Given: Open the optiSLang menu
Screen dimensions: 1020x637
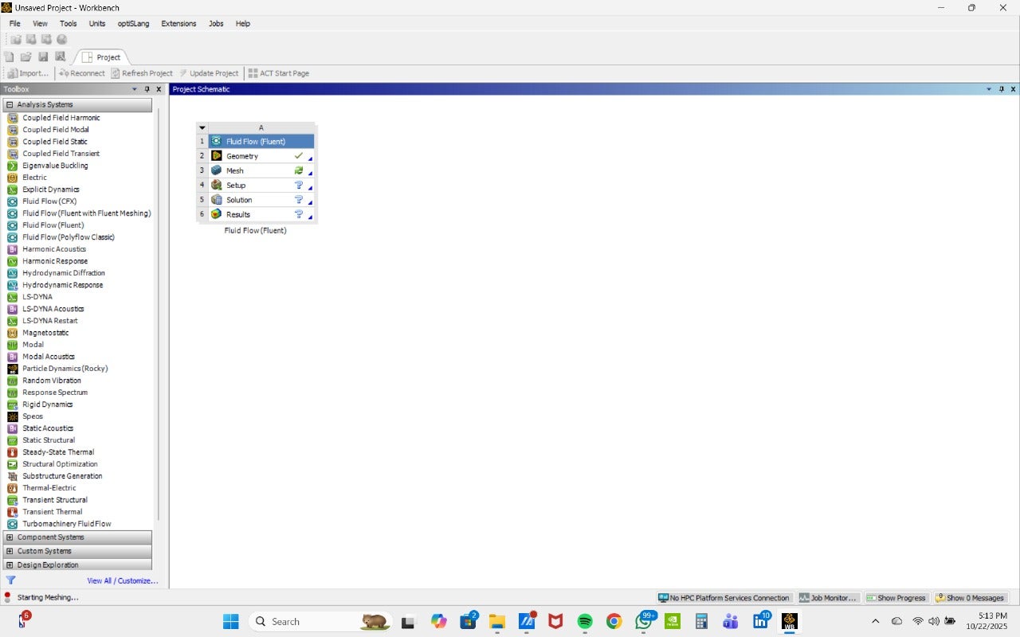Looking at the screenshot, I should pos(133,24).
